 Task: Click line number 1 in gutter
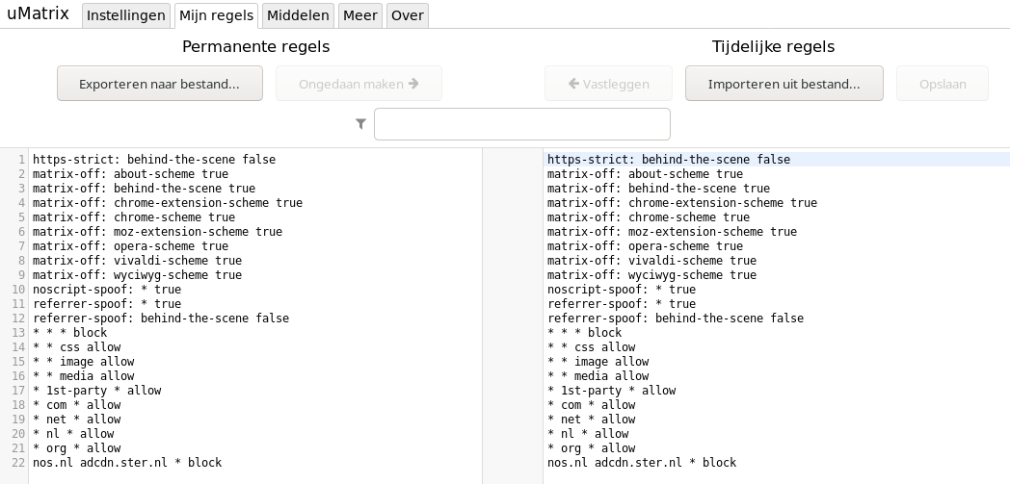pyautogui.click(x=21, y=160)
